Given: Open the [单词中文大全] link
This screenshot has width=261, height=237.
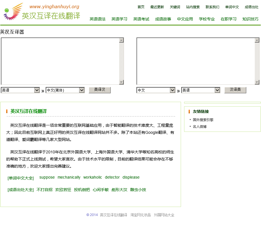Looking at the screenshot, I should [x=21, y=178].
